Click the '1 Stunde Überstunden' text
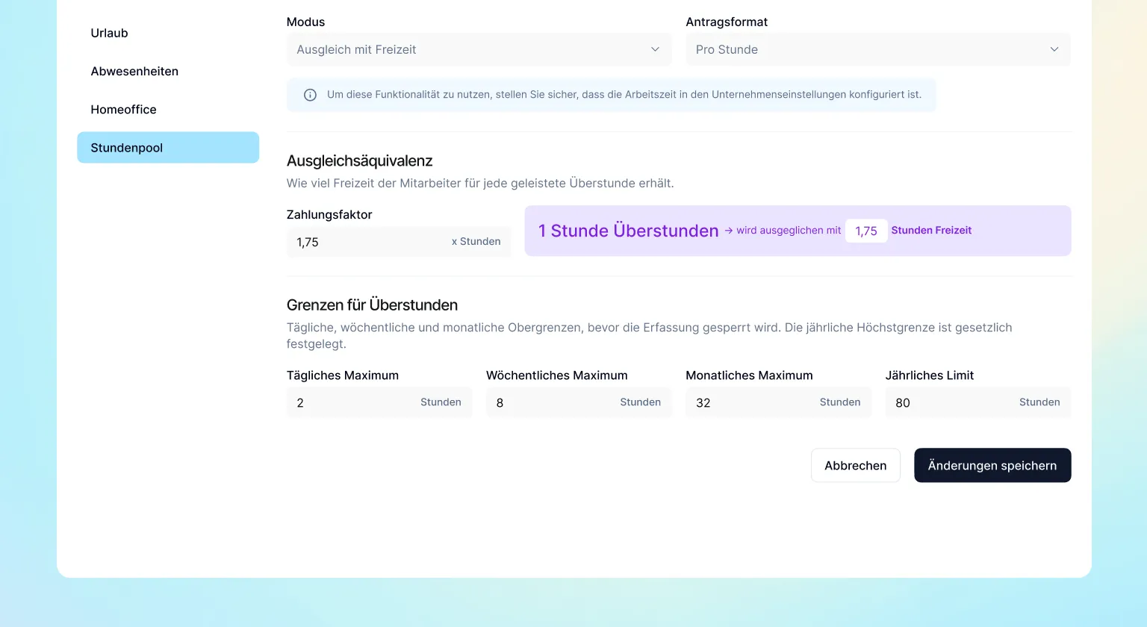Image resolution: width=1147 pixels, height=627 pixels. [628, 231]
